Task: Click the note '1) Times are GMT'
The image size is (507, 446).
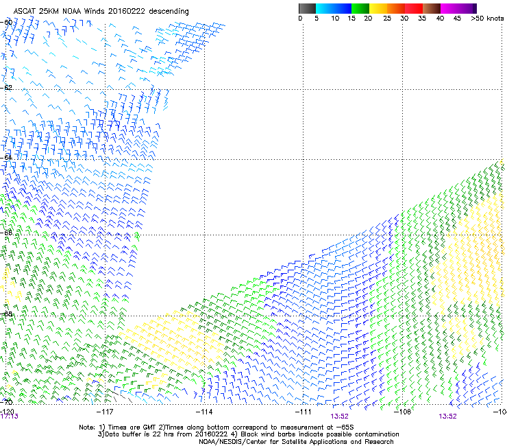Action: tap(129, 427)
